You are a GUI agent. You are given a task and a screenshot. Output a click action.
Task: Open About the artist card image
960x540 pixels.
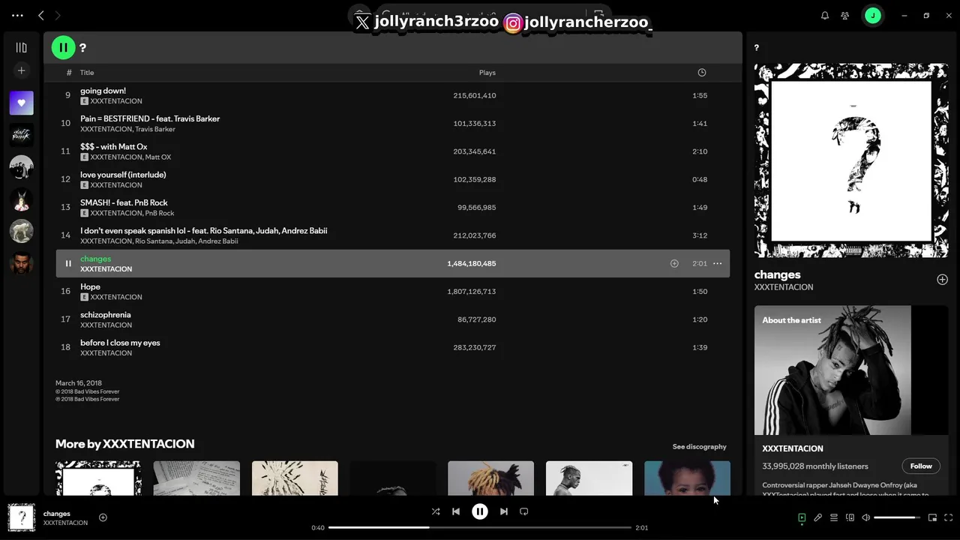pos(851,370)
